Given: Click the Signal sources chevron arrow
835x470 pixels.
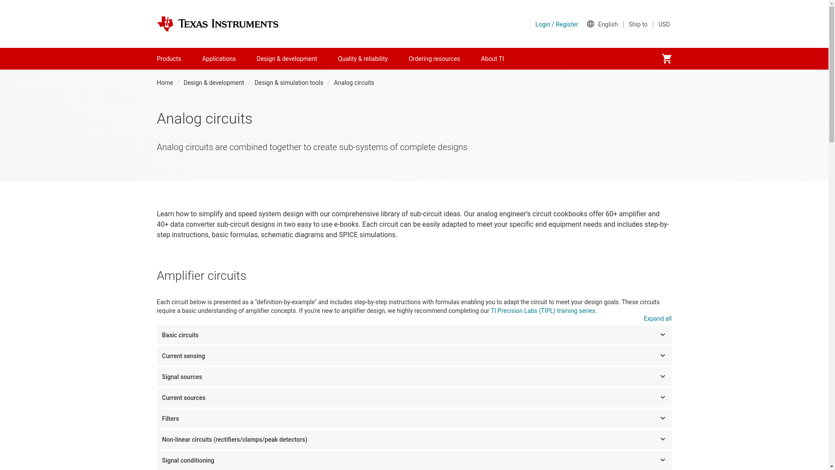Looking at the screenshot, I should click(x=662, y=377).
